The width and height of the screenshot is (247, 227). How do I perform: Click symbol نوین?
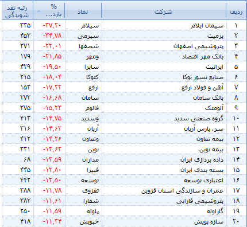point(94,150)
